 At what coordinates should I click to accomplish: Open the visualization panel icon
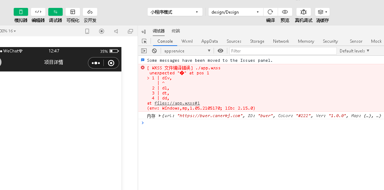pyautogui.click(x=73, y=12)
